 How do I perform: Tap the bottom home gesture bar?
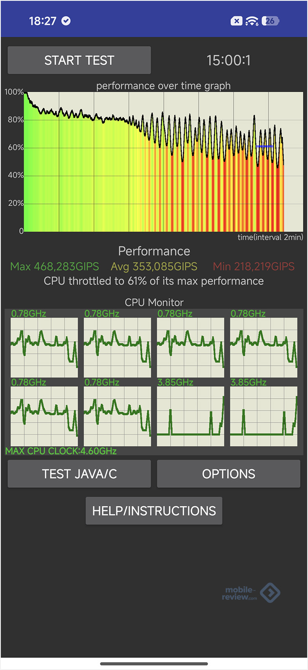tap(154, 664)
